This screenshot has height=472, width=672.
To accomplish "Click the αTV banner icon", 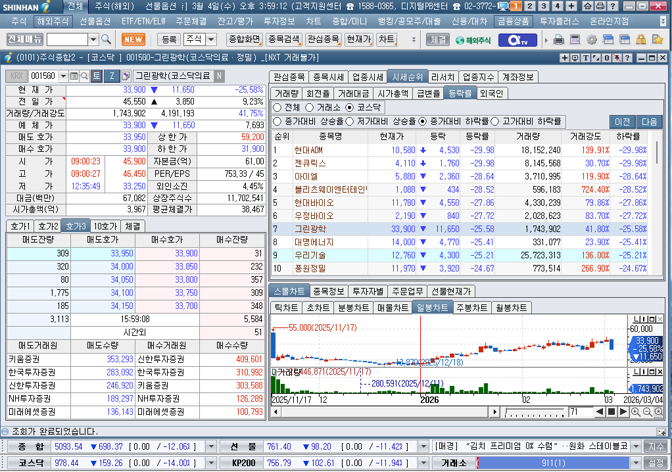I will click(517, 40).
